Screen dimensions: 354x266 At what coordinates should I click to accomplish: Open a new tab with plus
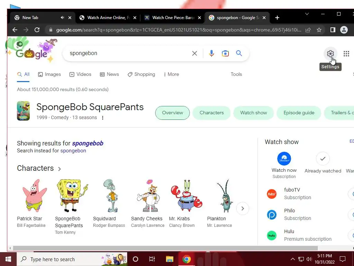click(x=277, y=18)
